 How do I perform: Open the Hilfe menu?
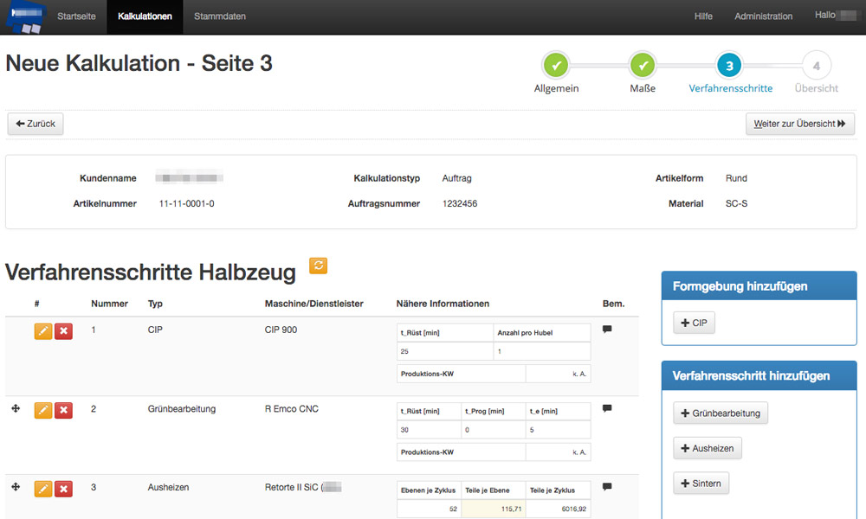(703, 16)
